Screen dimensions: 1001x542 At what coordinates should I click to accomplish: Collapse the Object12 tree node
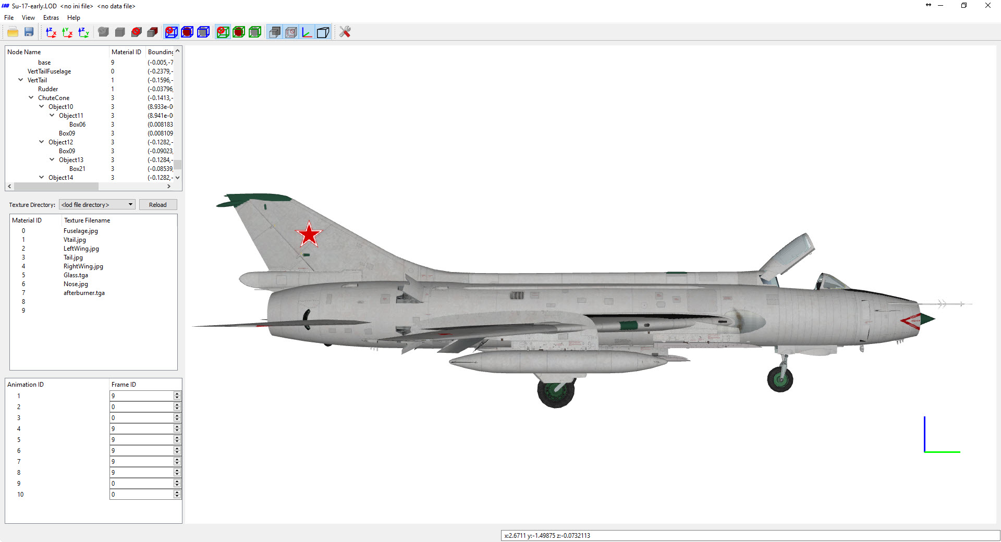point(42,142)
